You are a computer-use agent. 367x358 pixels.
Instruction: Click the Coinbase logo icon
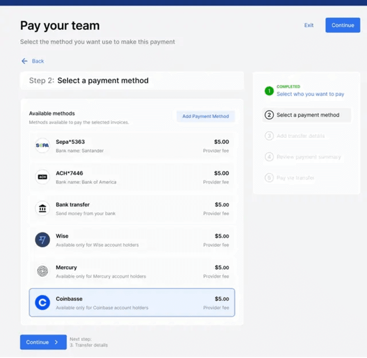click(42, 303)
